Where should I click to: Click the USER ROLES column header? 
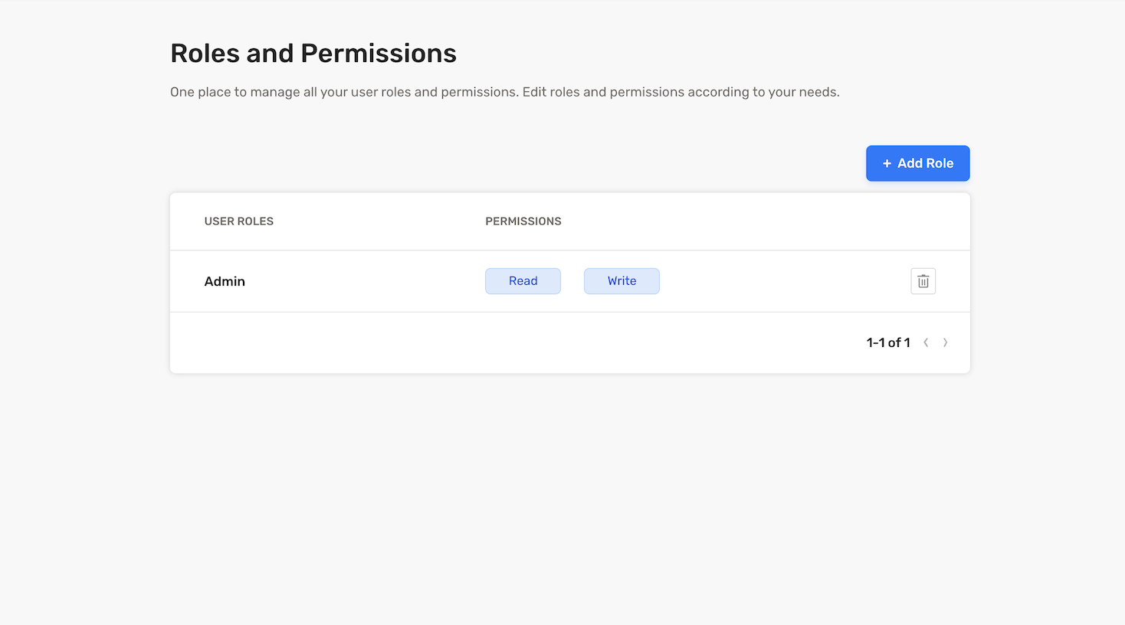click(238, 221)
